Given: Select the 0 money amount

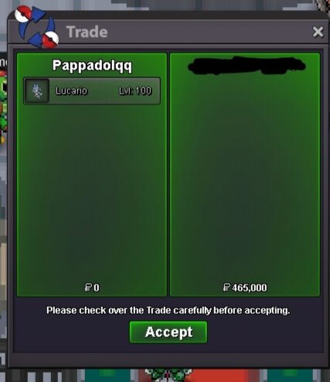Looking at the screenshot, I should click(x=97, y=288).
